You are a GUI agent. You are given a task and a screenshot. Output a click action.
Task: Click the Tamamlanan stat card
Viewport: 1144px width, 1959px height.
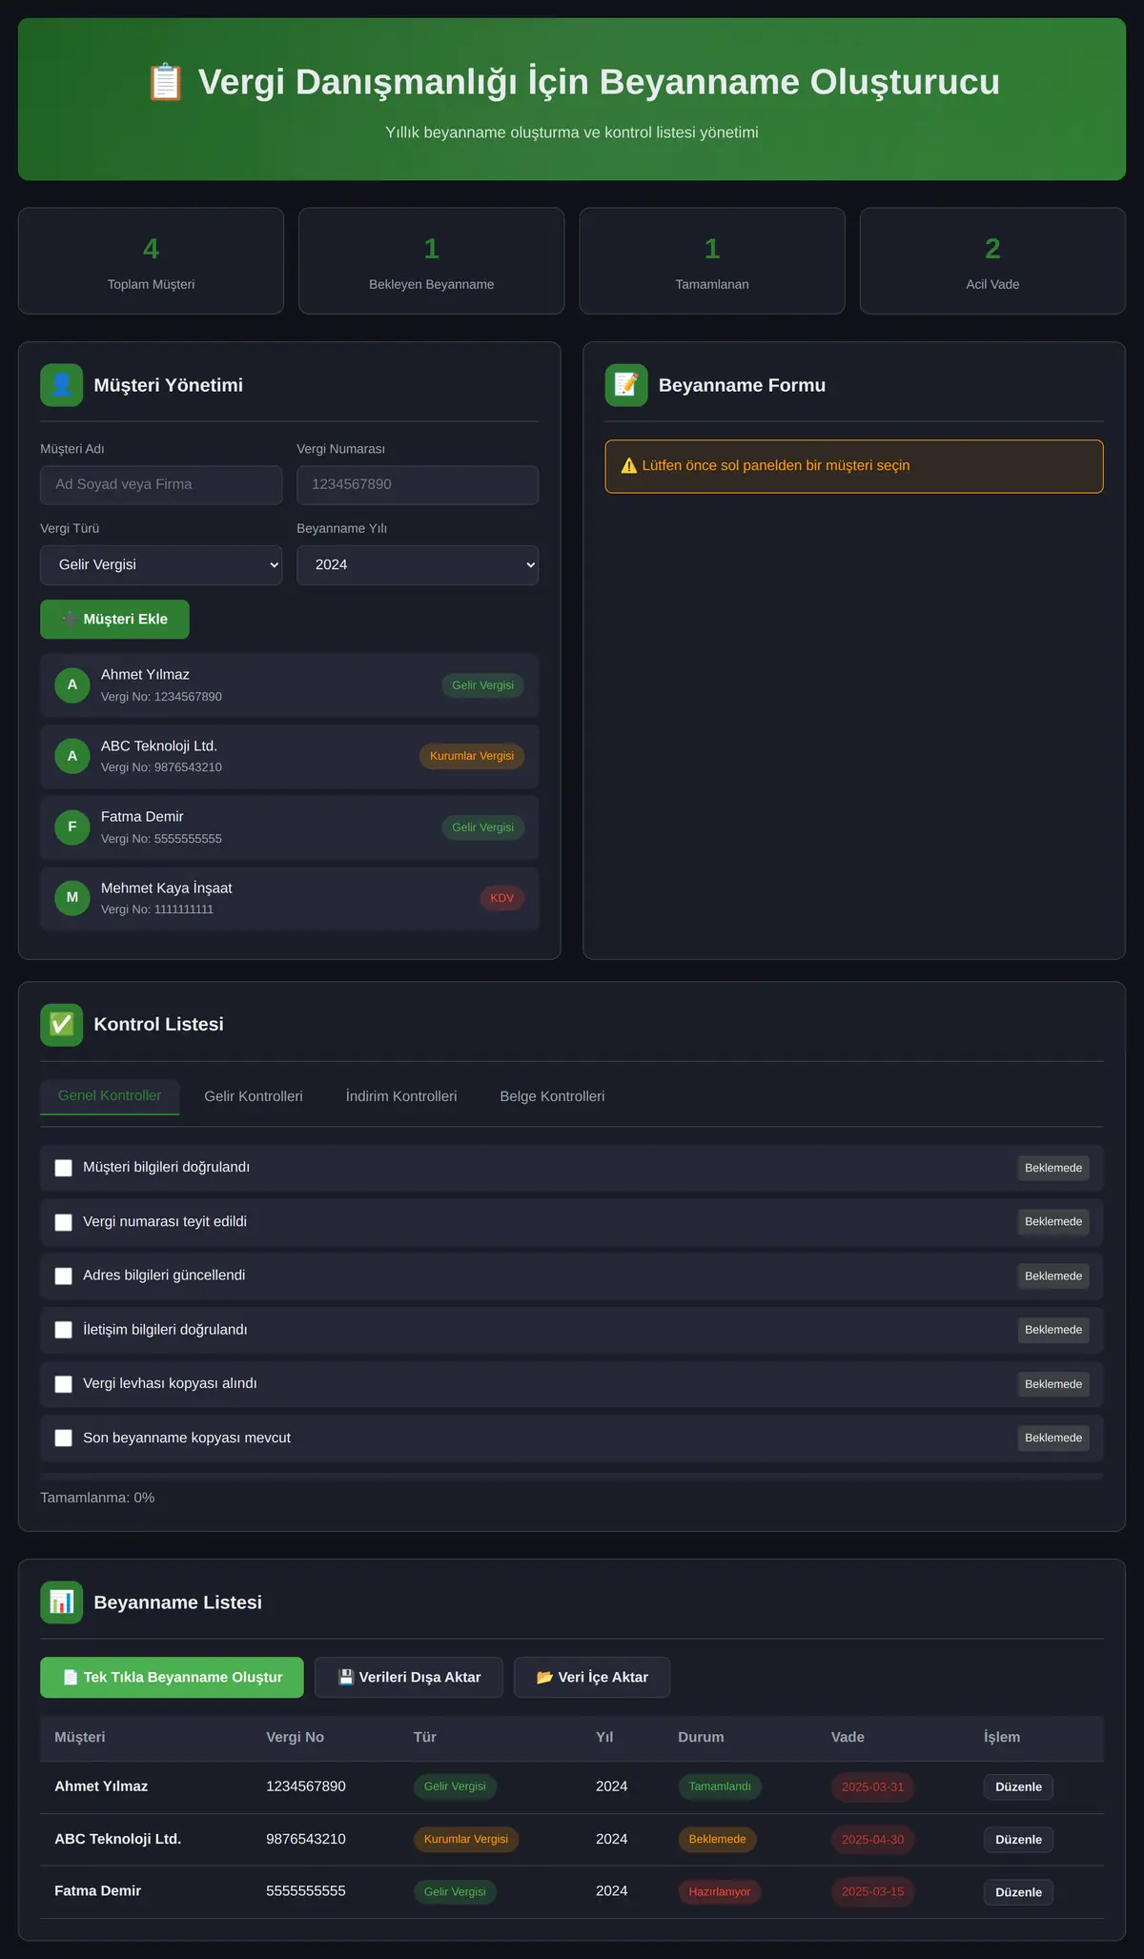click(x=712, y=261)
